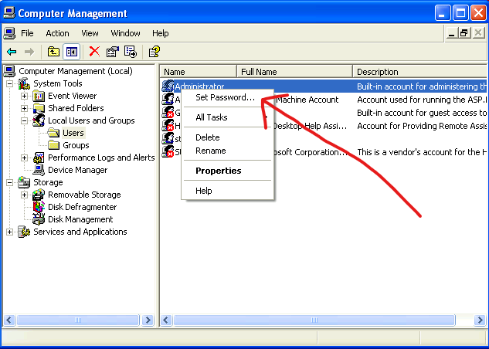Viewport: 489px width, 349px height.
Task: Select Computer Management (Local) root node
Action: (76, 71)
